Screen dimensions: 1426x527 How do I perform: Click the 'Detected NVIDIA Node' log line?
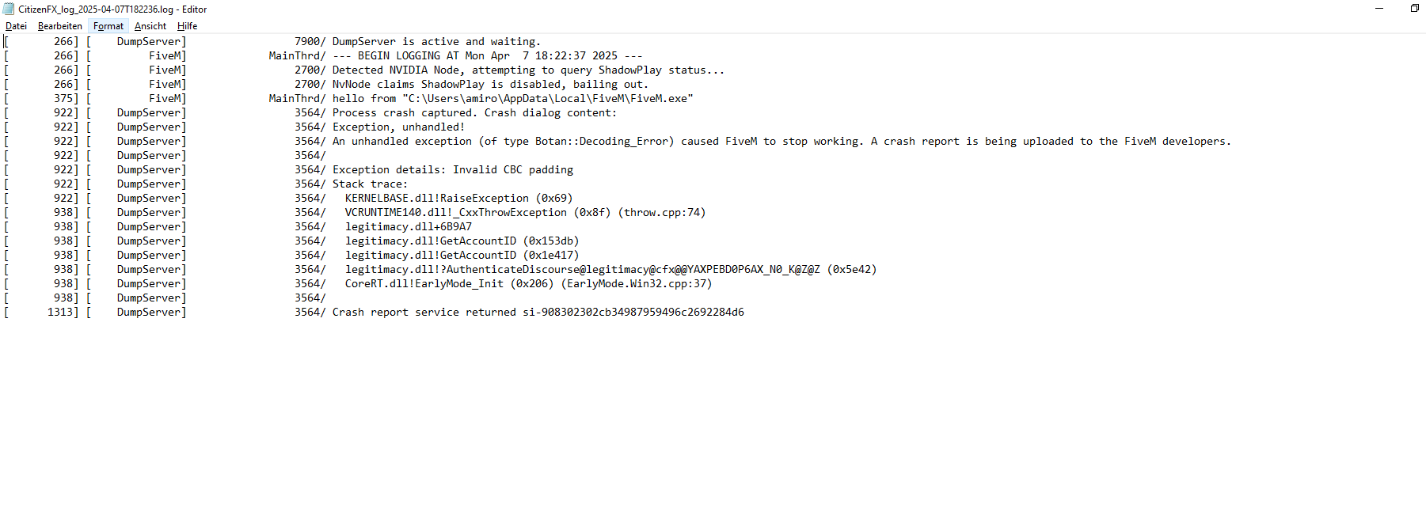point(528,70)
